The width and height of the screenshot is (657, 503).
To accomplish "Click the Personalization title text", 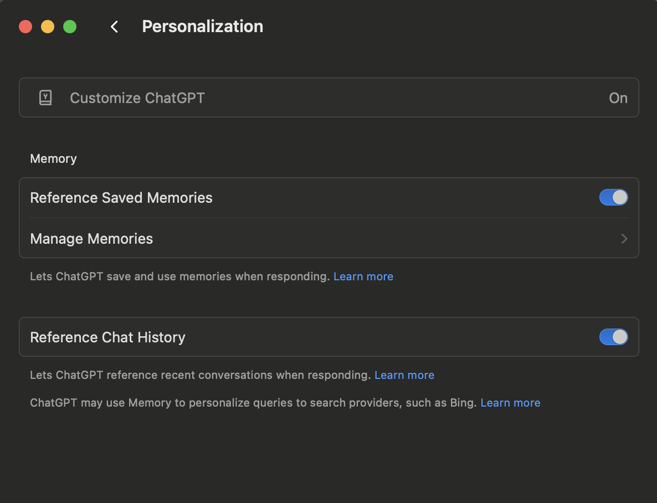I will pyautogui.click(x=202, y=27).
